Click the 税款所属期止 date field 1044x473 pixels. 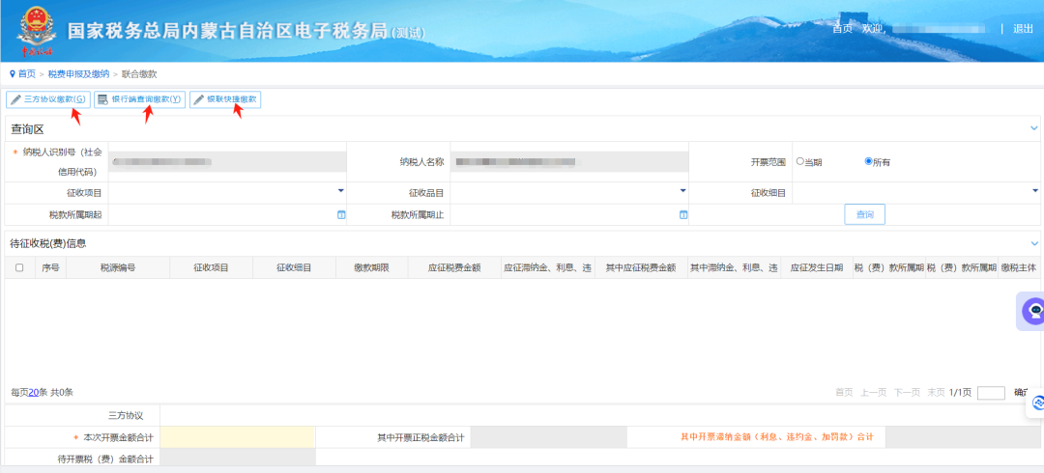pyautogui.click(x=569, y=215)
